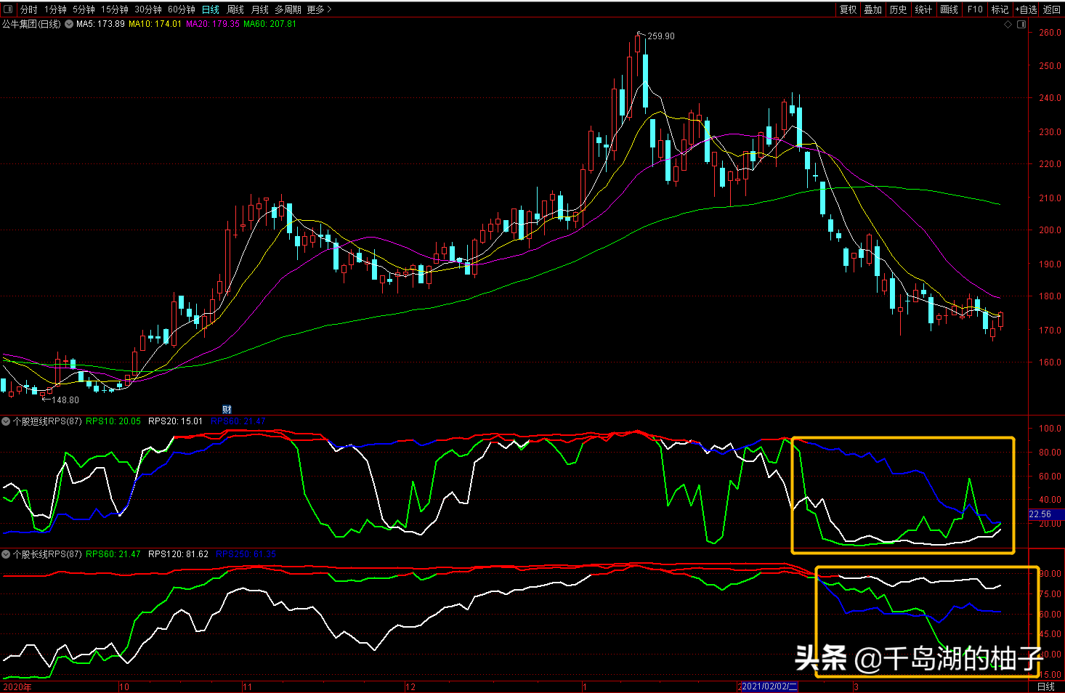
Task: Expand 公牛集团(日线) main chart indicator dropdown
Action: [x=69, y=24]
